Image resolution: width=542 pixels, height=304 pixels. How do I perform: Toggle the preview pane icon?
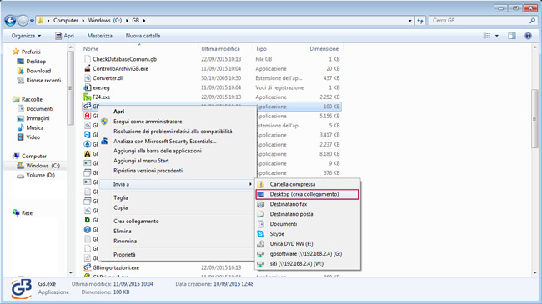[x=512, y=36]
